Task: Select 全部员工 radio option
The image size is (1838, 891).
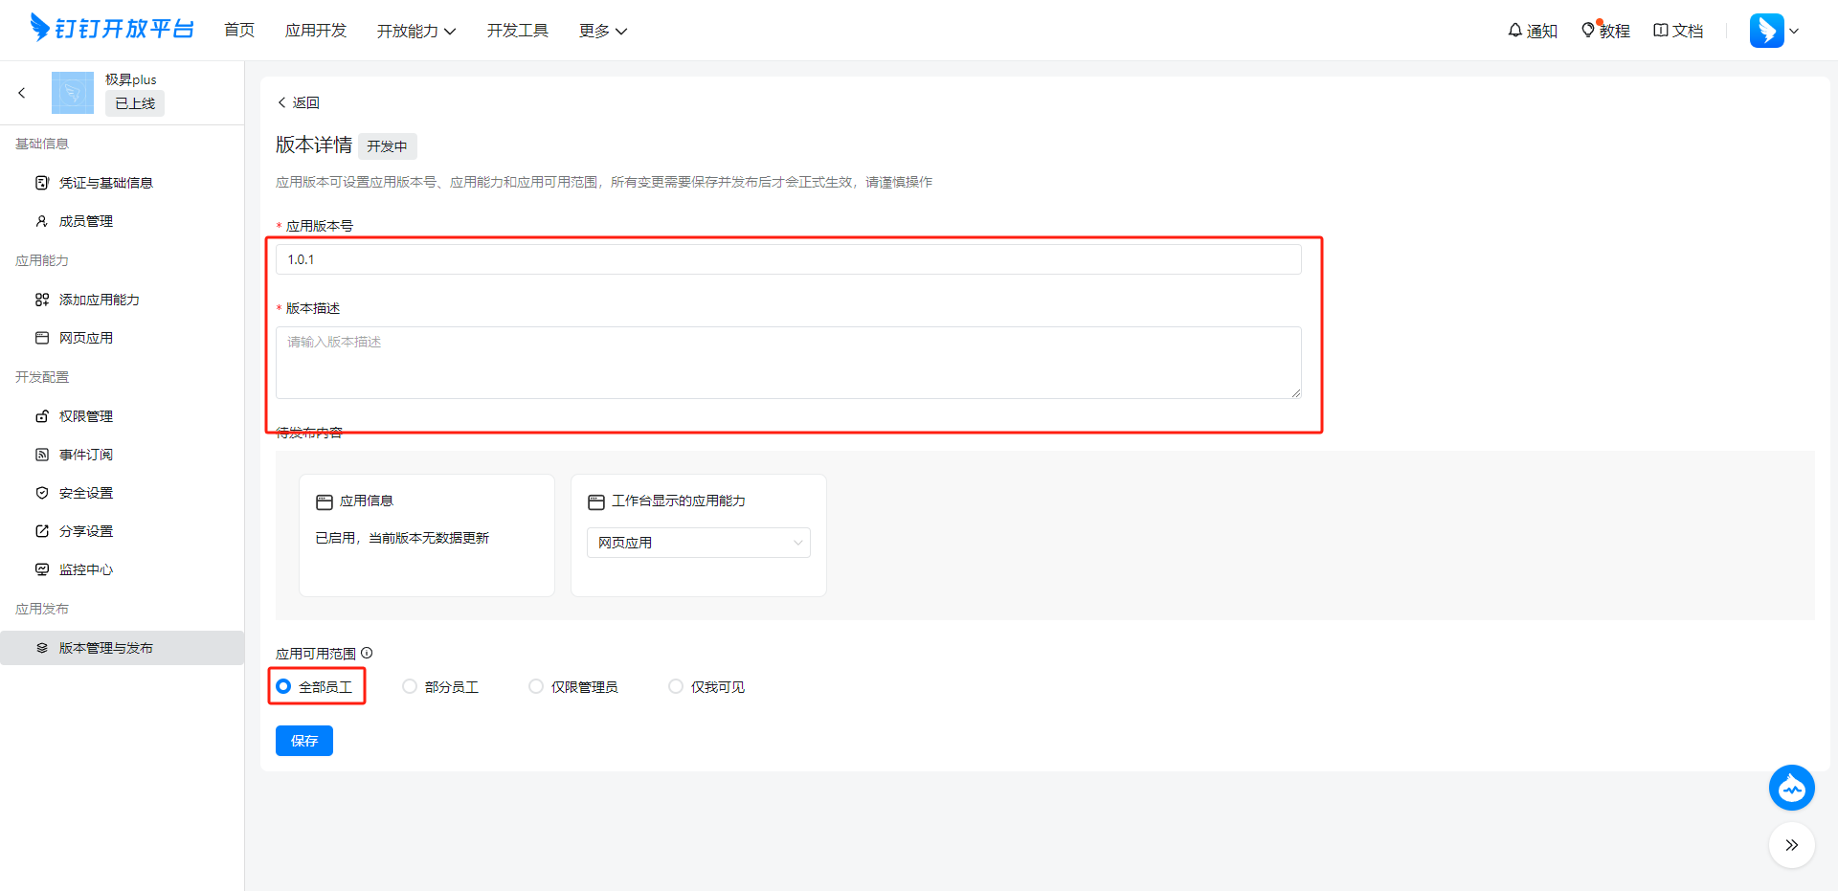Action: click(283, 686)
